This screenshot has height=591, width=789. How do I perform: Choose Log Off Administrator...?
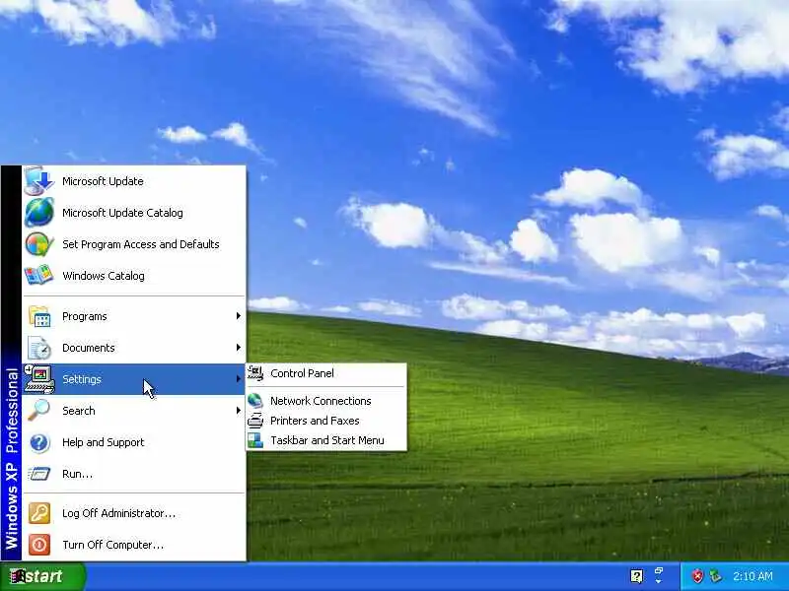134,513
